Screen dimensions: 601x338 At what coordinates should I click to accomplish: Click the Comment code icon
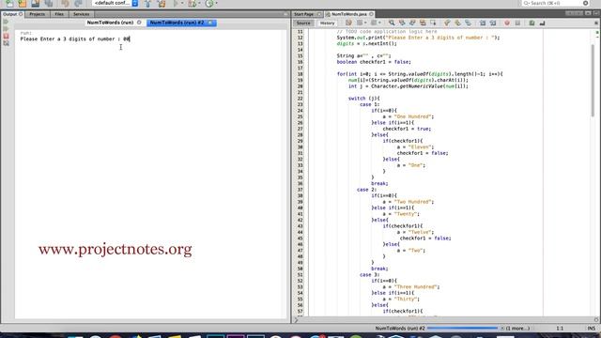(x=532, y=23)
